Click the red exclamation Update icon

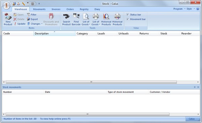pyautogui.click(x=15, y=24)
